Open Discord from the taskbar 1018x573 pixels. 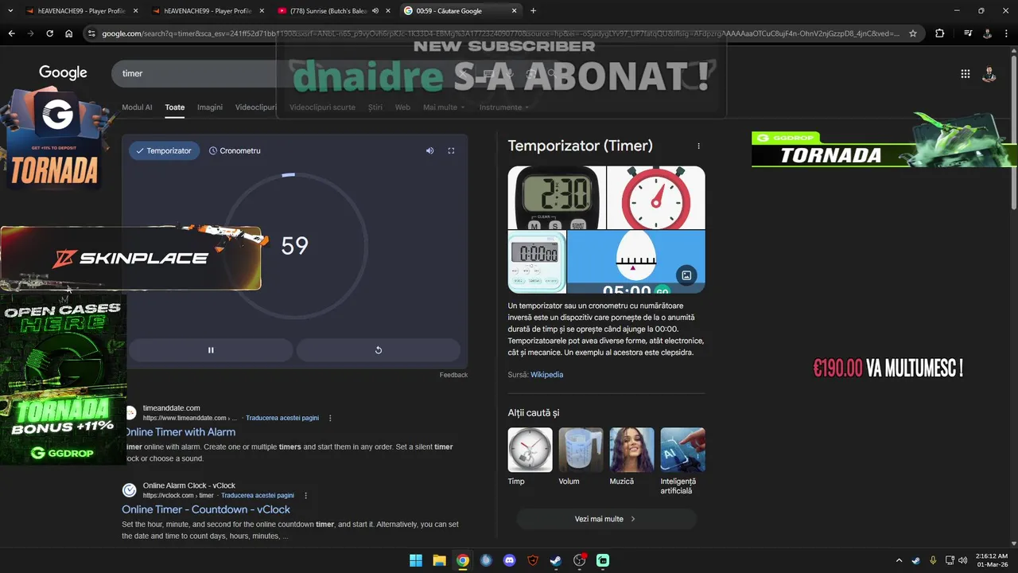(510, 560)
